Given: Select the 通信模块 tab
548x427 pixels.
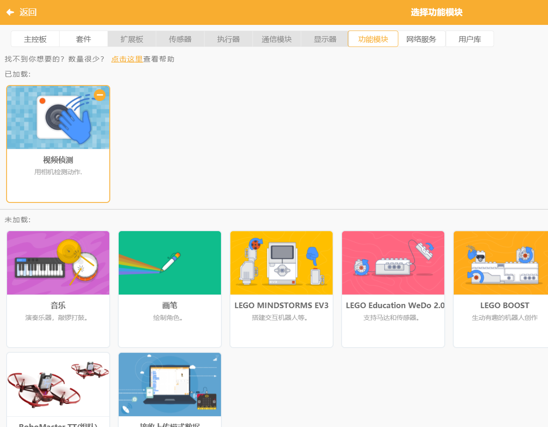Looking at the screenshot, I should [276, 39].
